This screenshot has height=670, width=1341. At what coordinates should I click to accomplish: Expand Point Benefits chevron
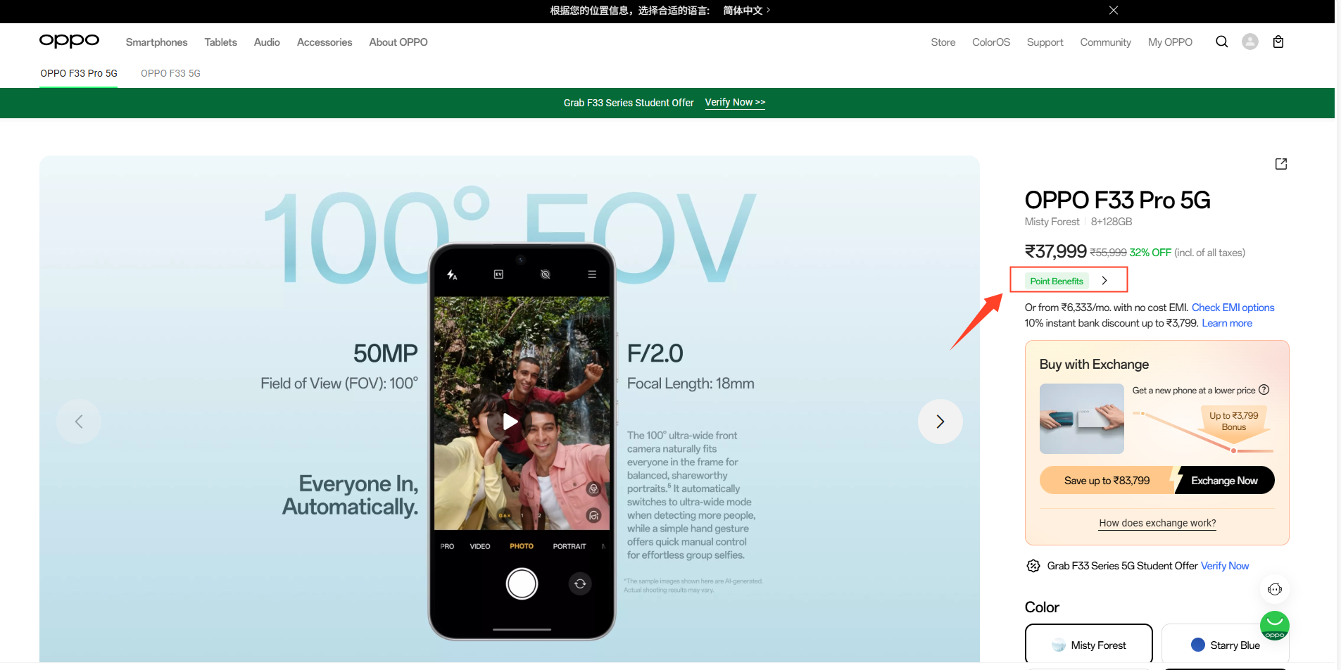(x=1104, y=281)
